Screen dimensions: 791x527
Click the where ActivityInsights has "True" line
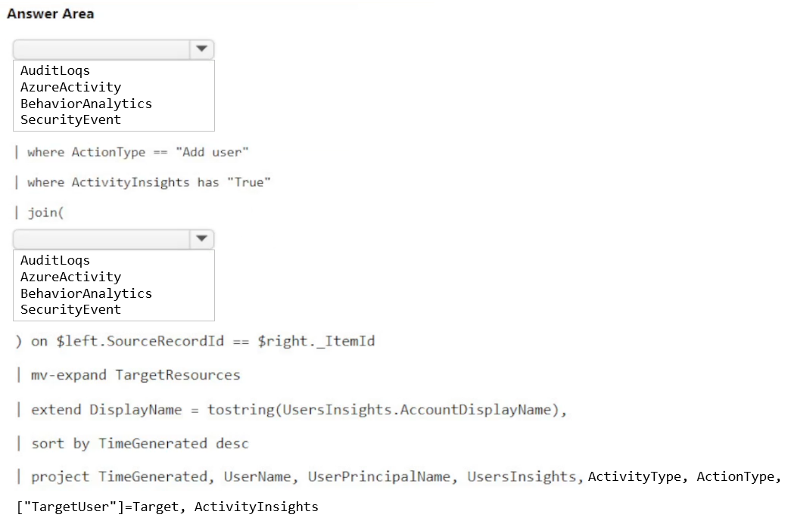[148, 182]
